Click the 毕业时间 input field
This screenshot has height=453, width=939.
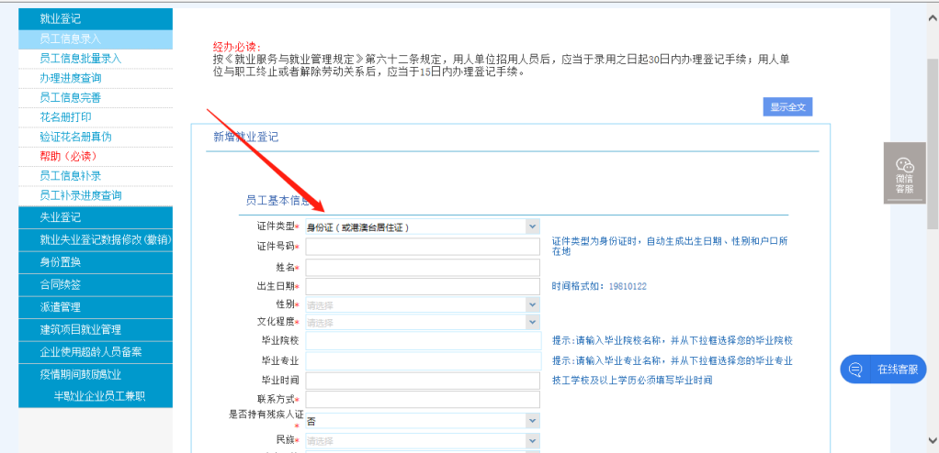[423, 380]
